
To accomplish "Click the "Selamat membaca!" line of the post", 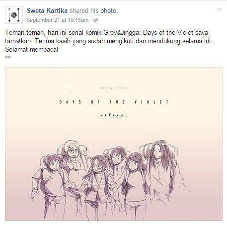I will click(32, 49).
